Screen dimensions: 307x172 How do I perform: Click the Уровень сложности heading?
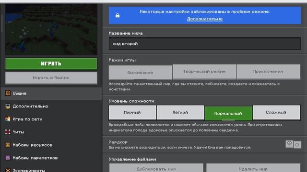131,101
